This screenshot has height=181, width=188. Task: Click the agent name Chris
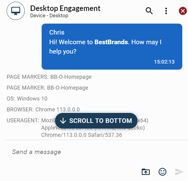[57, 32]
